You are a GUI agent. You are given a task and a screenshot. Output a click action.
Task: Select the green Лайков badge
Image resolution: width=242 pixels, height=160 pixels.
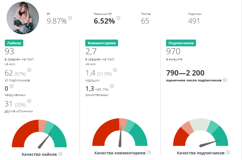pos(14,43)
